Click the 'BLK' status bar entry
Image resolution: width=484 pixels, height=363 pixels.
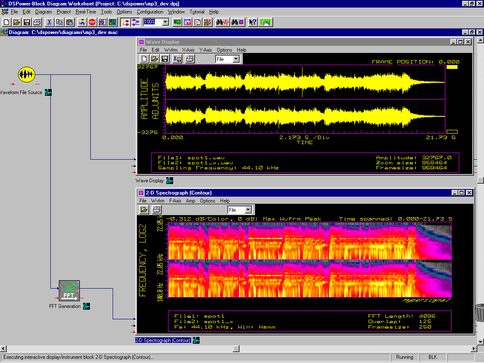pos(433,357)
